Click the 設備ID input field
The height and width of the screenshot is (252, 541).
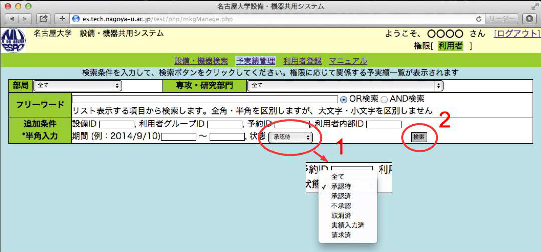point(116,124)
